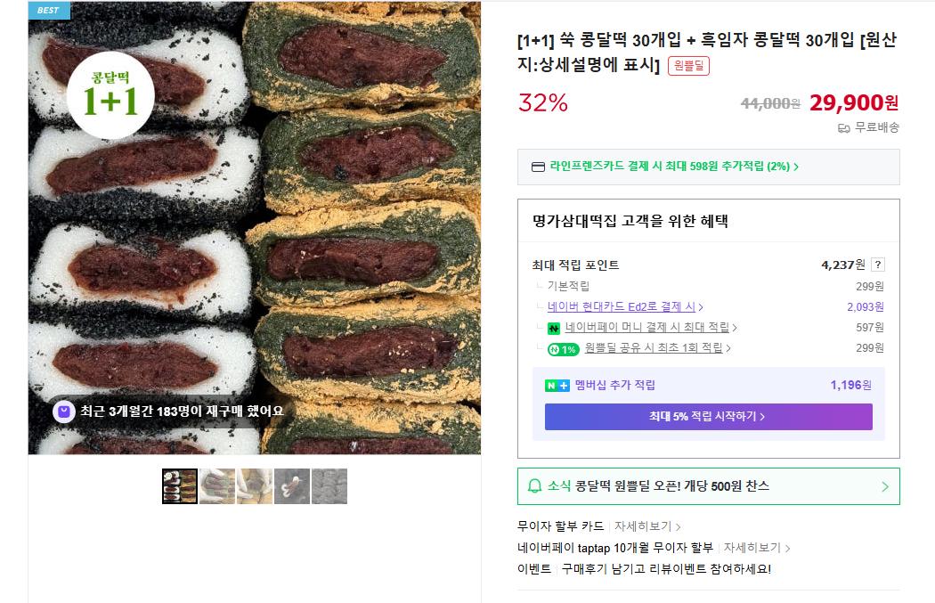Click the red 원쁠딜 badge next to the title
The height and width of the screenshot is (603, 935).
pos(688,66)
